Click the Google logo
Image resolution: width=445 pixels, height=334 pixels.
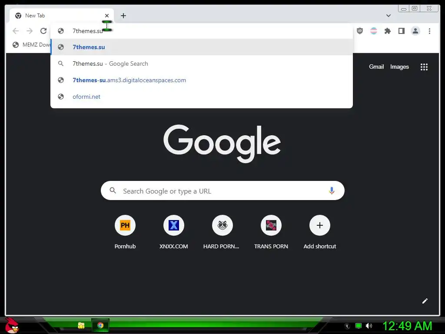pos(222,144)
